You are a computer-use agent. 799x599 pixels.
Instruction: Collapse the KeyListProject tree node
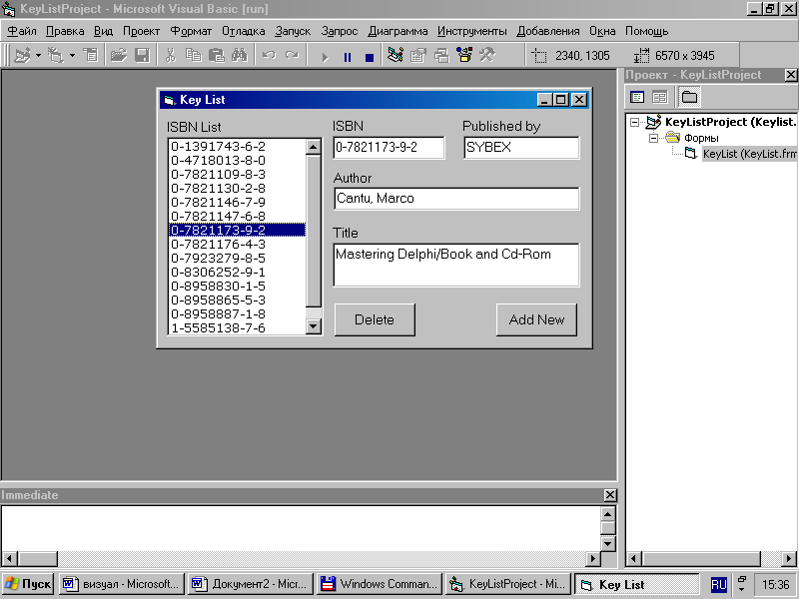[x=634, y=122]
